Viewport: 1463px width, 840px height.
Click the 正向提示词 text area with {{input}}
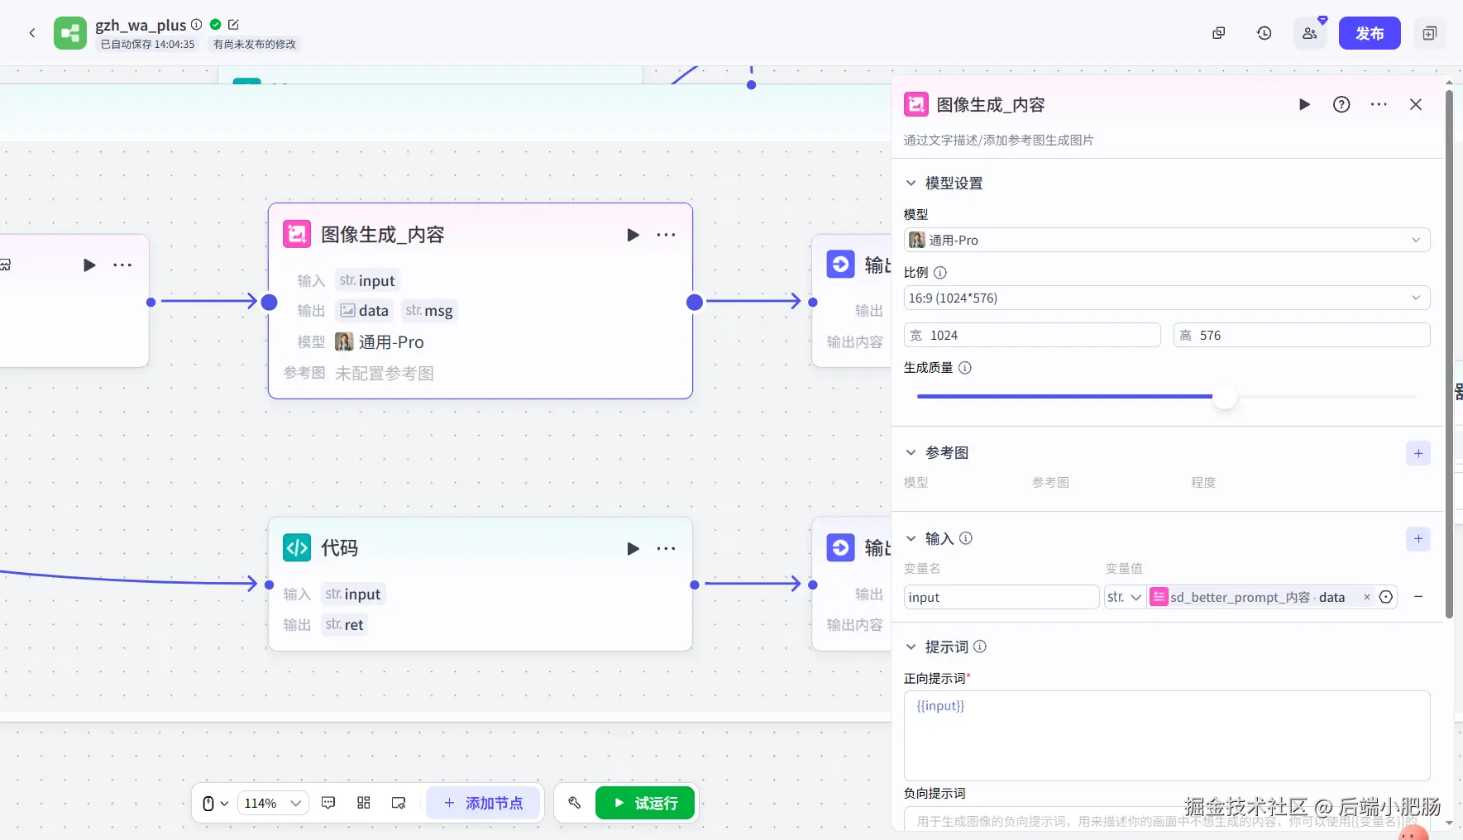tap(1167, 736)
